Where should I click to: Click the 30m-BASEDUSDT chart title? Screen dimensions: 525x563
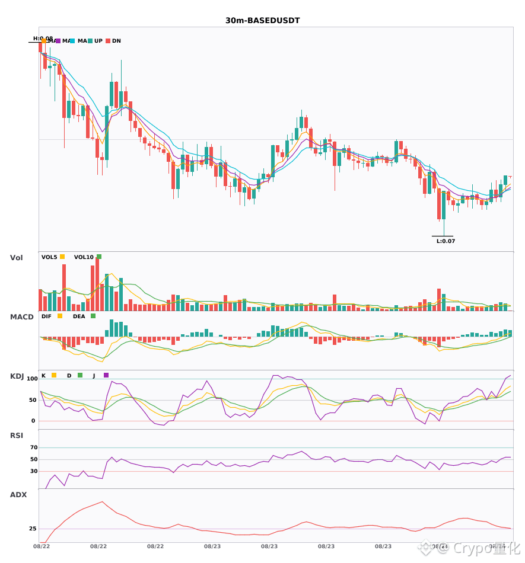(262, 21)
